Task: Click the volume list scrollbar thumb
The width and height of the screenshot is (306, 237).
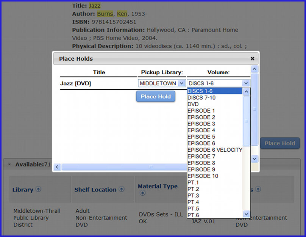Action: tap(246, 121)
